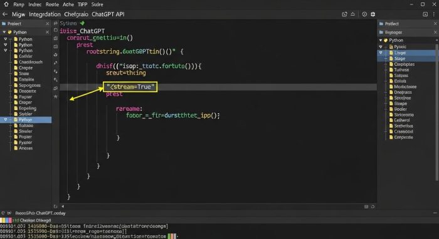Click the ChatGPT API breadcrumb
Viewport: 439px width, 239px height.
coord(108,14)
